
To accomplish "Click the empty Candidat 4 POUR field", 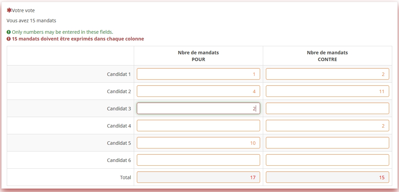I will click(x=198, y=126).
